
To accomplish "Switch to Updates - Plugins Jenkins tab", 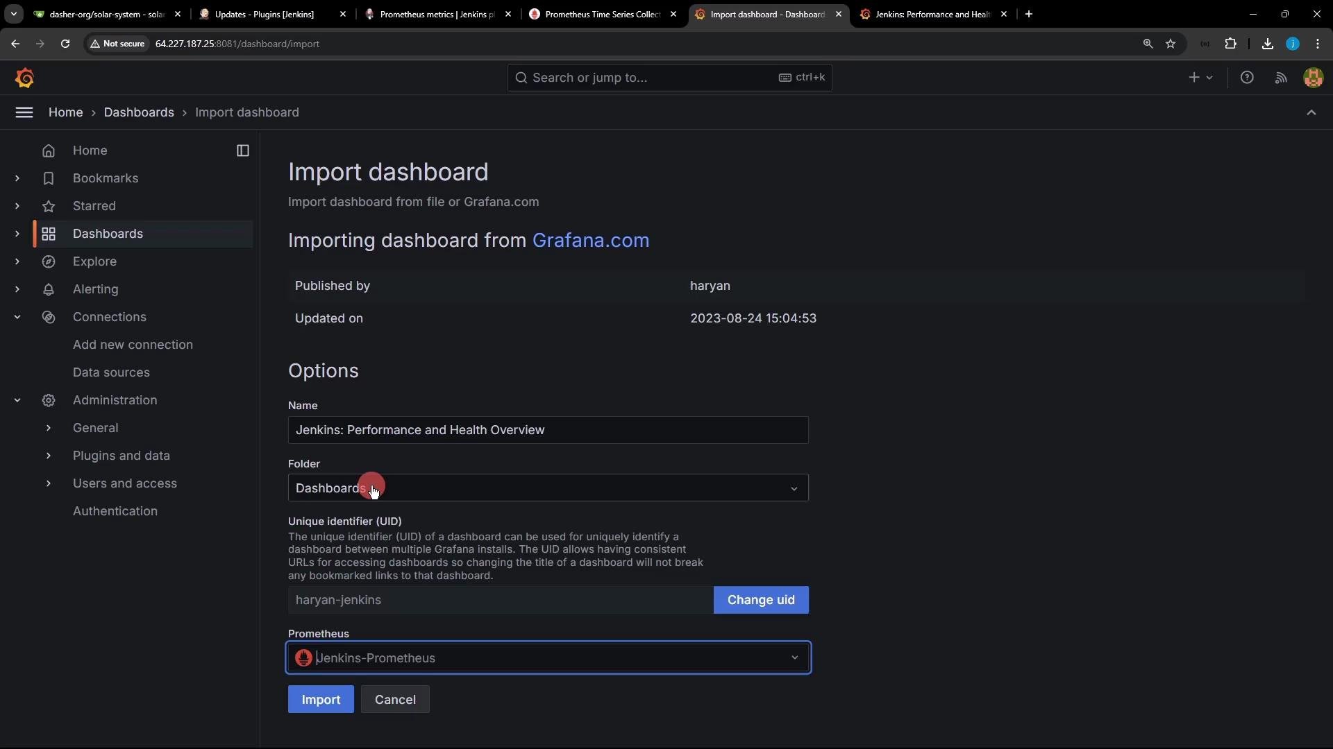I will pos(272,14).
